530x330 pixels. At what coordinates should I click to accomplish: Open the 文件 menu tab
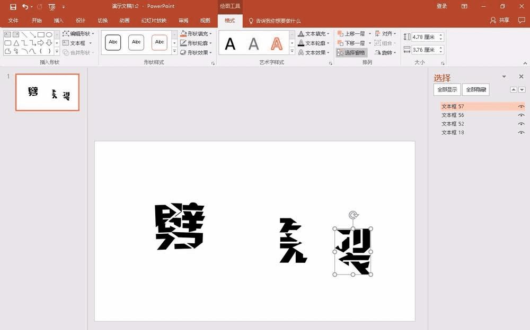(13, 21)
